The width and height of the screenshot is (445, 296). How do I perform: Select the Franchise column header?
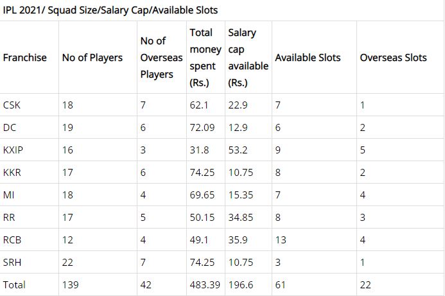point(24,58)
